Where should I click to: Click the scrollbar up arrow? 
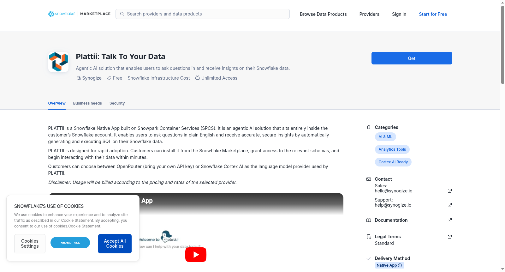502,3
